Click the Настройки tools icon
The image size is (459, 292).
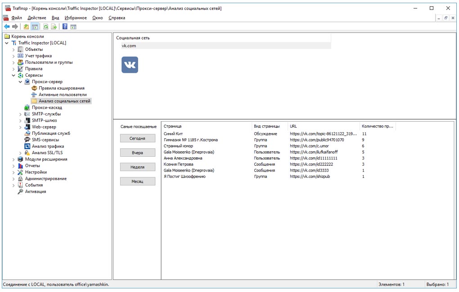click(21, 172)
